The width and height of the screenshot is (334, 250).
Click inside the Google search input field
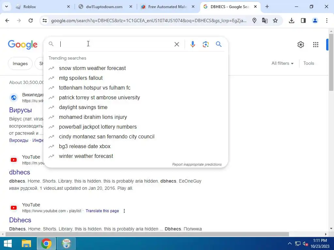pyautogui.click(x=115, y=44)
